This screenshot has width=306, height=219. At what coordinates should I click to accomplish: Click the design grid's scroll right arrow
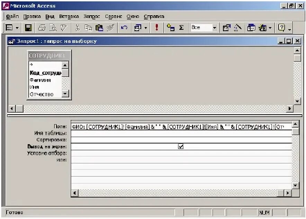[x=288, y=193]
